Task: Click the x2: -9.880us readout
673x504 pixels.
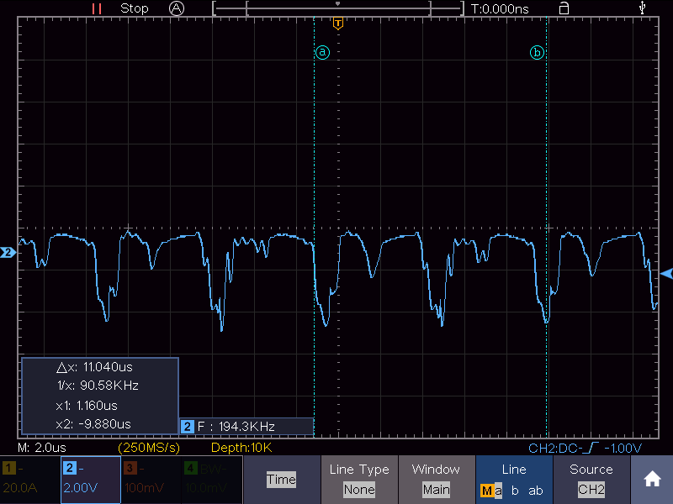Action: click(93, 424)
